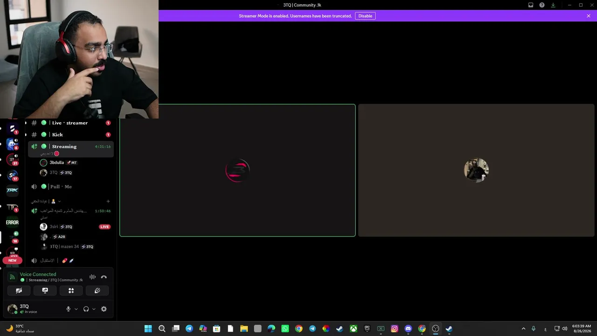Open OBS Studio from taskbar

[436, 329]
